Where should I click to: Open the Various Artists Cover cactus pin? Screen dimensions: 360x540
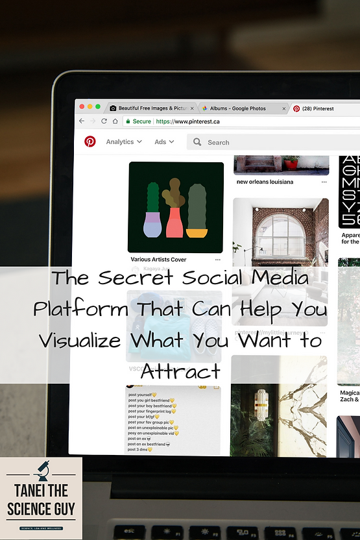point(176,207)
